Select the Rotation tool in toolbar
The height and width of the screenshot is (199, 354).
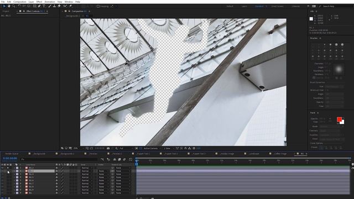click(x=19, y=6)
